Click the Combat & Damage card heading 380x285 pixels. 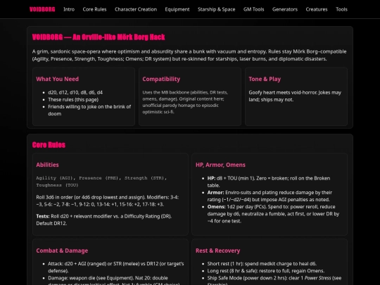coord(62,251)
